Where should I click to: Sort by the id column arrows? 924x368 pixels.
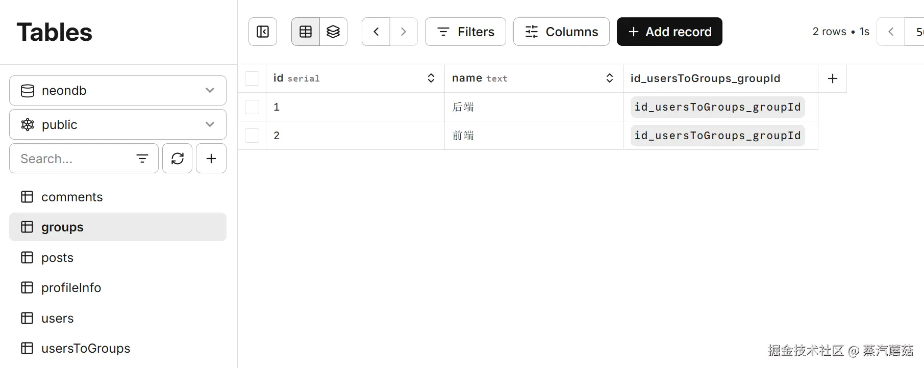(x=431, y=78)
